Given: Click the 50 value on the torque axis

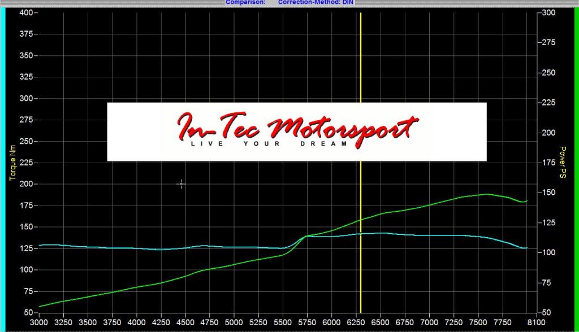Looking at the screenshot, I should tap(28, 313).
